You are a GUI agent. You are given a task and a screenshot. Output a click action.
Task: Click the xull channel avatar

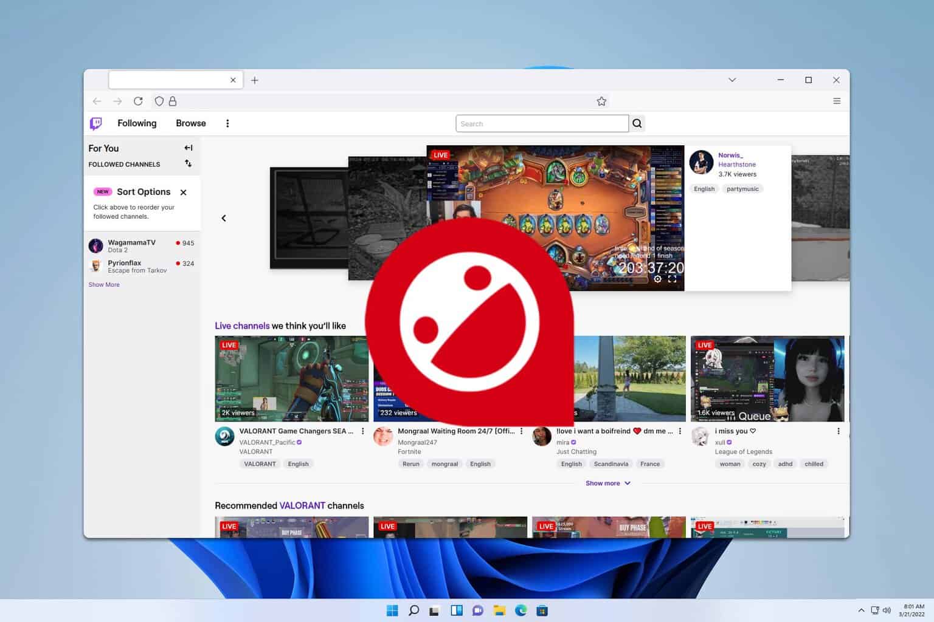[x=700, y=436]
